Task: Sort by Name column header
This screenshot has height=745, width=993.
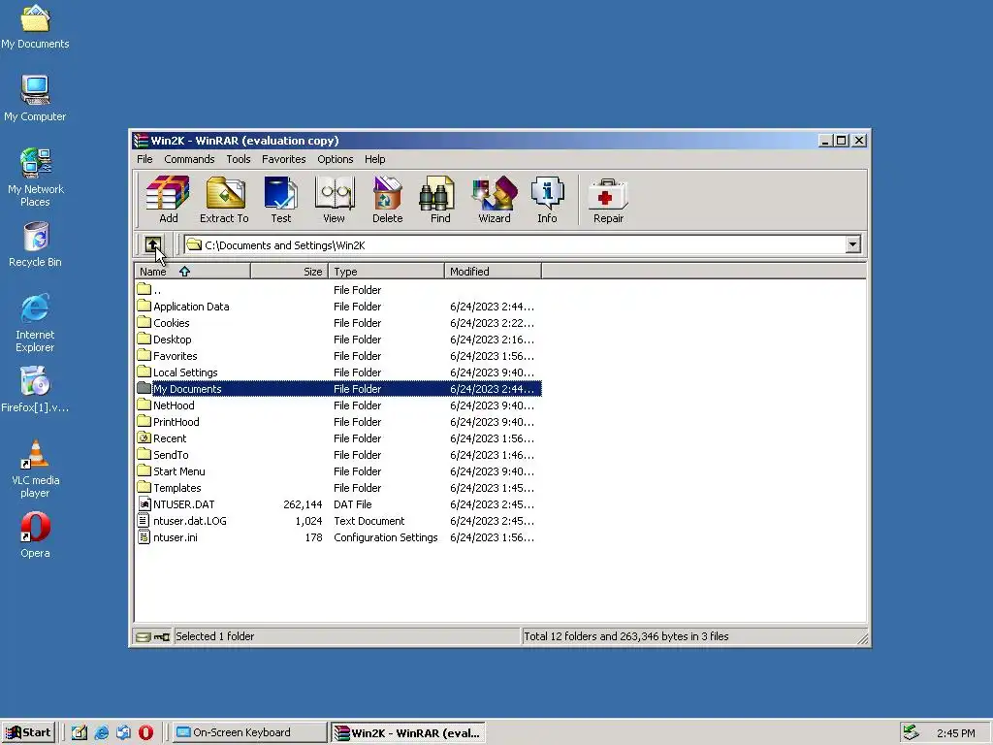Action: [193, 272]
